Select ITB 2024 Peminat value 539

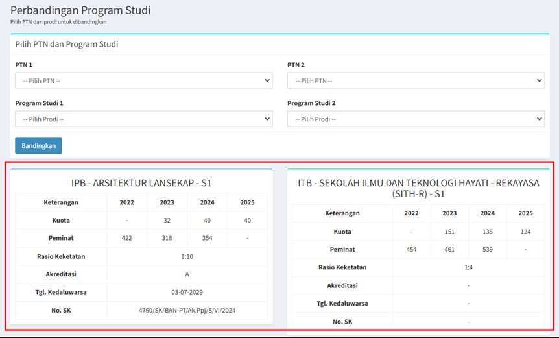click(x=488, y=249)
